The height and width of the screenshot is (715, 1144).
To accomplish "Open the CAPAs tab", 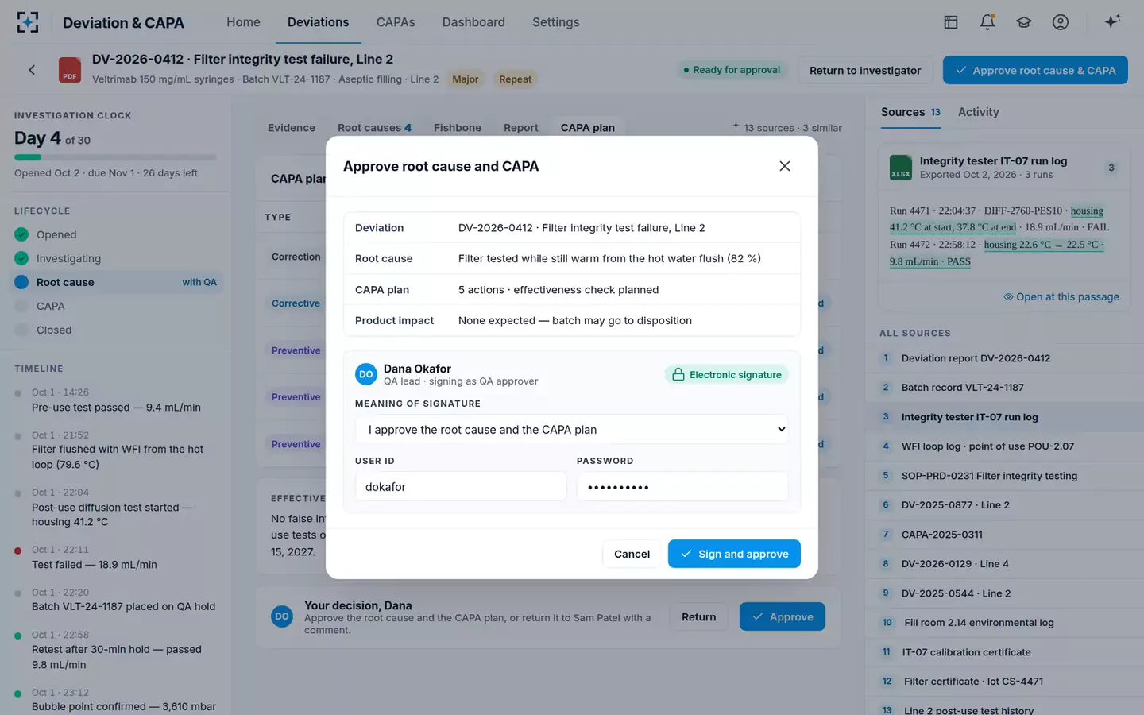I will click(x=396, y=22).
